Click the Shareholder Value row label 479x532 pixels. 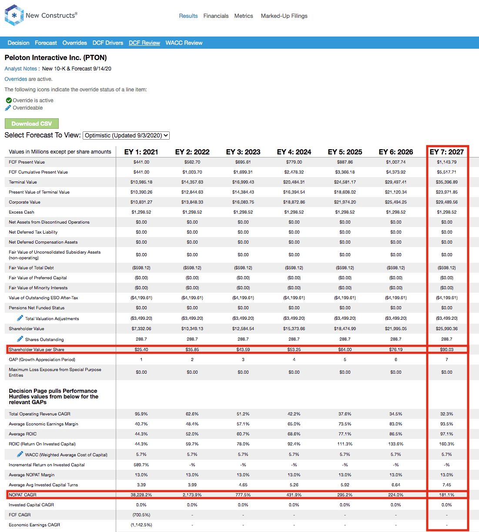pos(27,329)
